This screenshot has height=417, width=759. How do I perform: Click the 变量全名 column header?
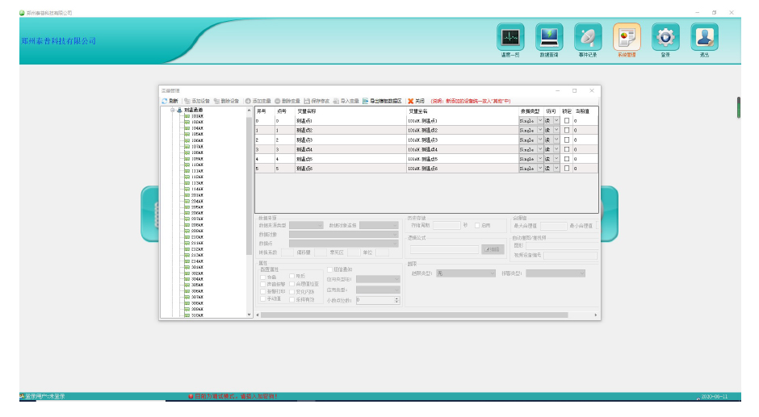[417, 111]
